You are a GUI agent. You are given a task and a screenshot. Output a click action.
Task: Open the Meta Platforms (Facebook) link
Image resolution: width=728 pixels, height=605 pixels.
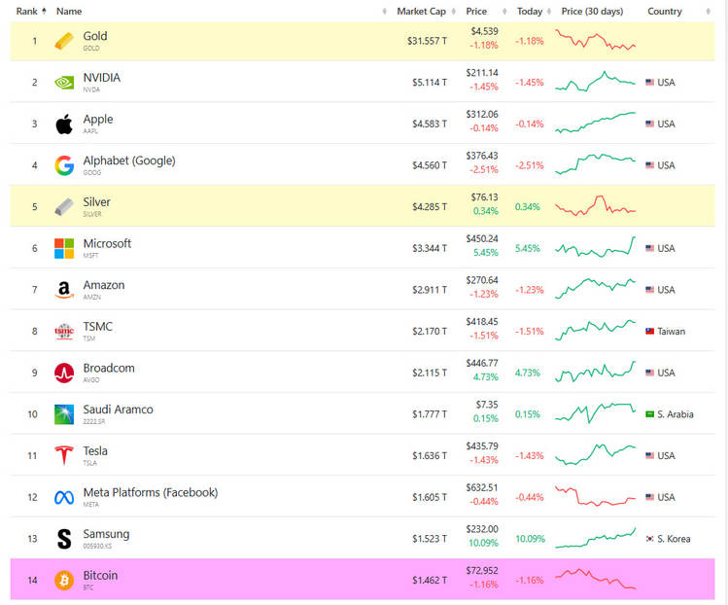click(x=151, y=492)
